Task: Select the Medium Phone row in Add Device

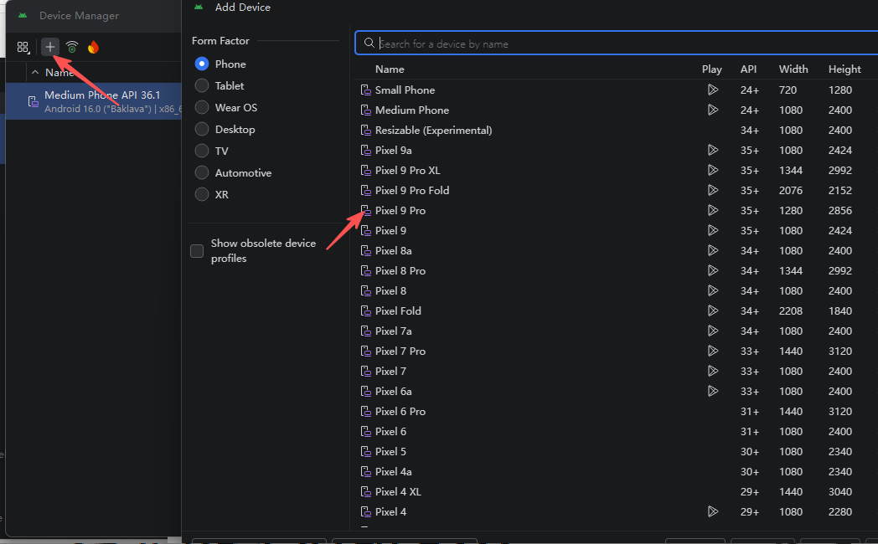Action: [x=616, y=110]
